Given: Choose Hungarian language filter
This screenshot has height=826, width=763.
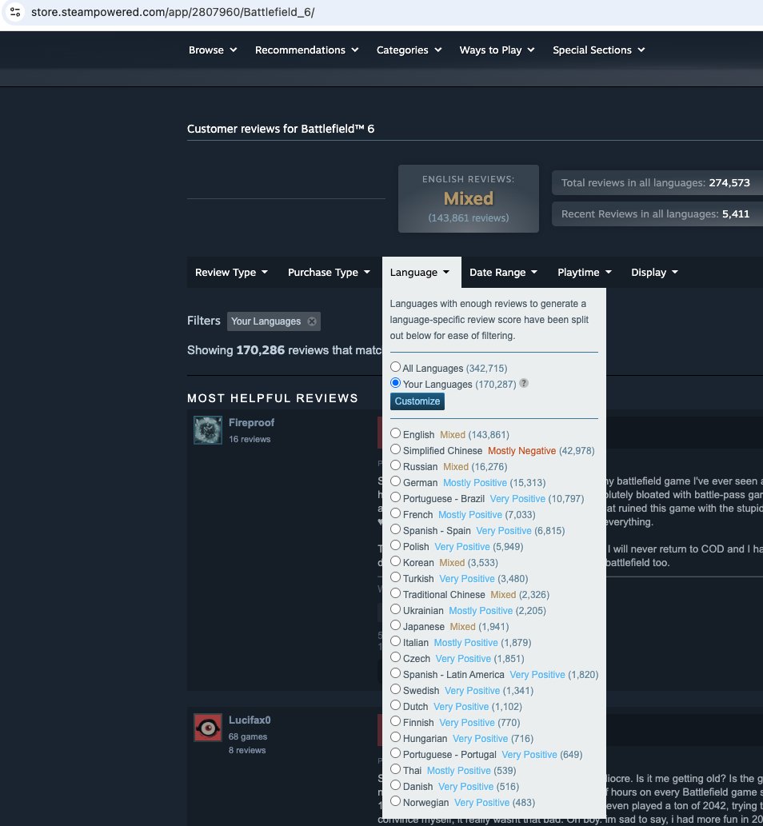Looking at the screenshot, I should [x=395, y=737].
